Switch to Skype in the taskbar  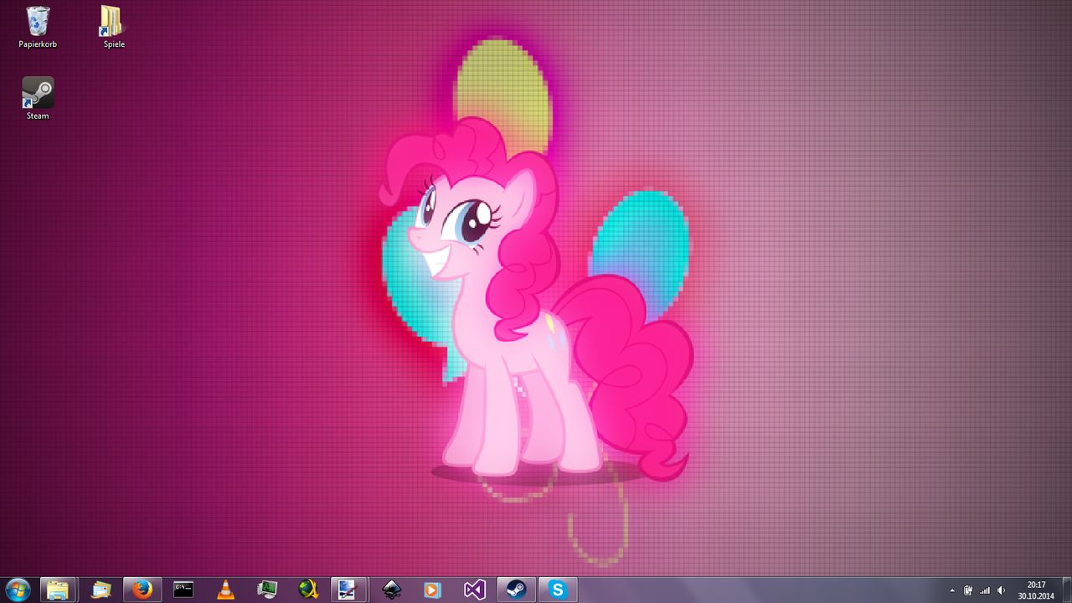point(557,590)
